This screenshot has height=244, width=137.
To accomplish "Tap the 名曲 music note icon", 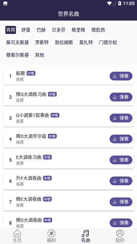I will (x=85, y=234).
